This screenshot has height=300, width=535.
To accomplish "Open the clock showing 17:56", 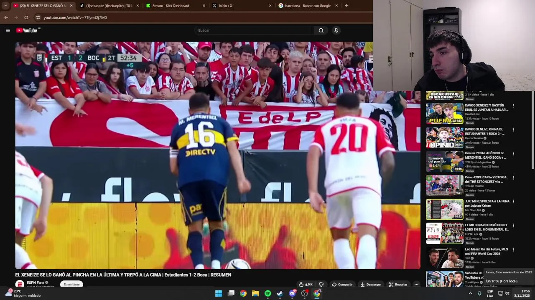I will [x=522, y=293].
